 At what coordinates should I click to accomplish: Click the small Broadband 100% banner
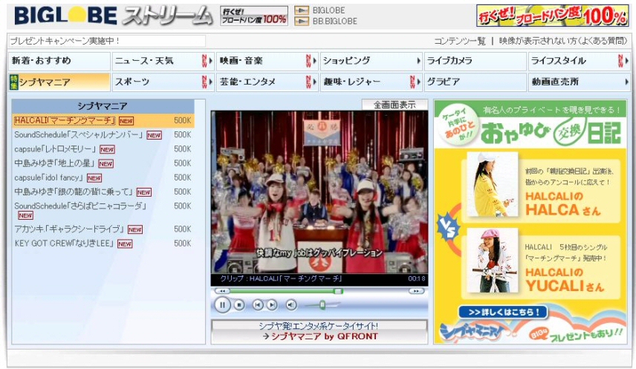click(254, 16)
